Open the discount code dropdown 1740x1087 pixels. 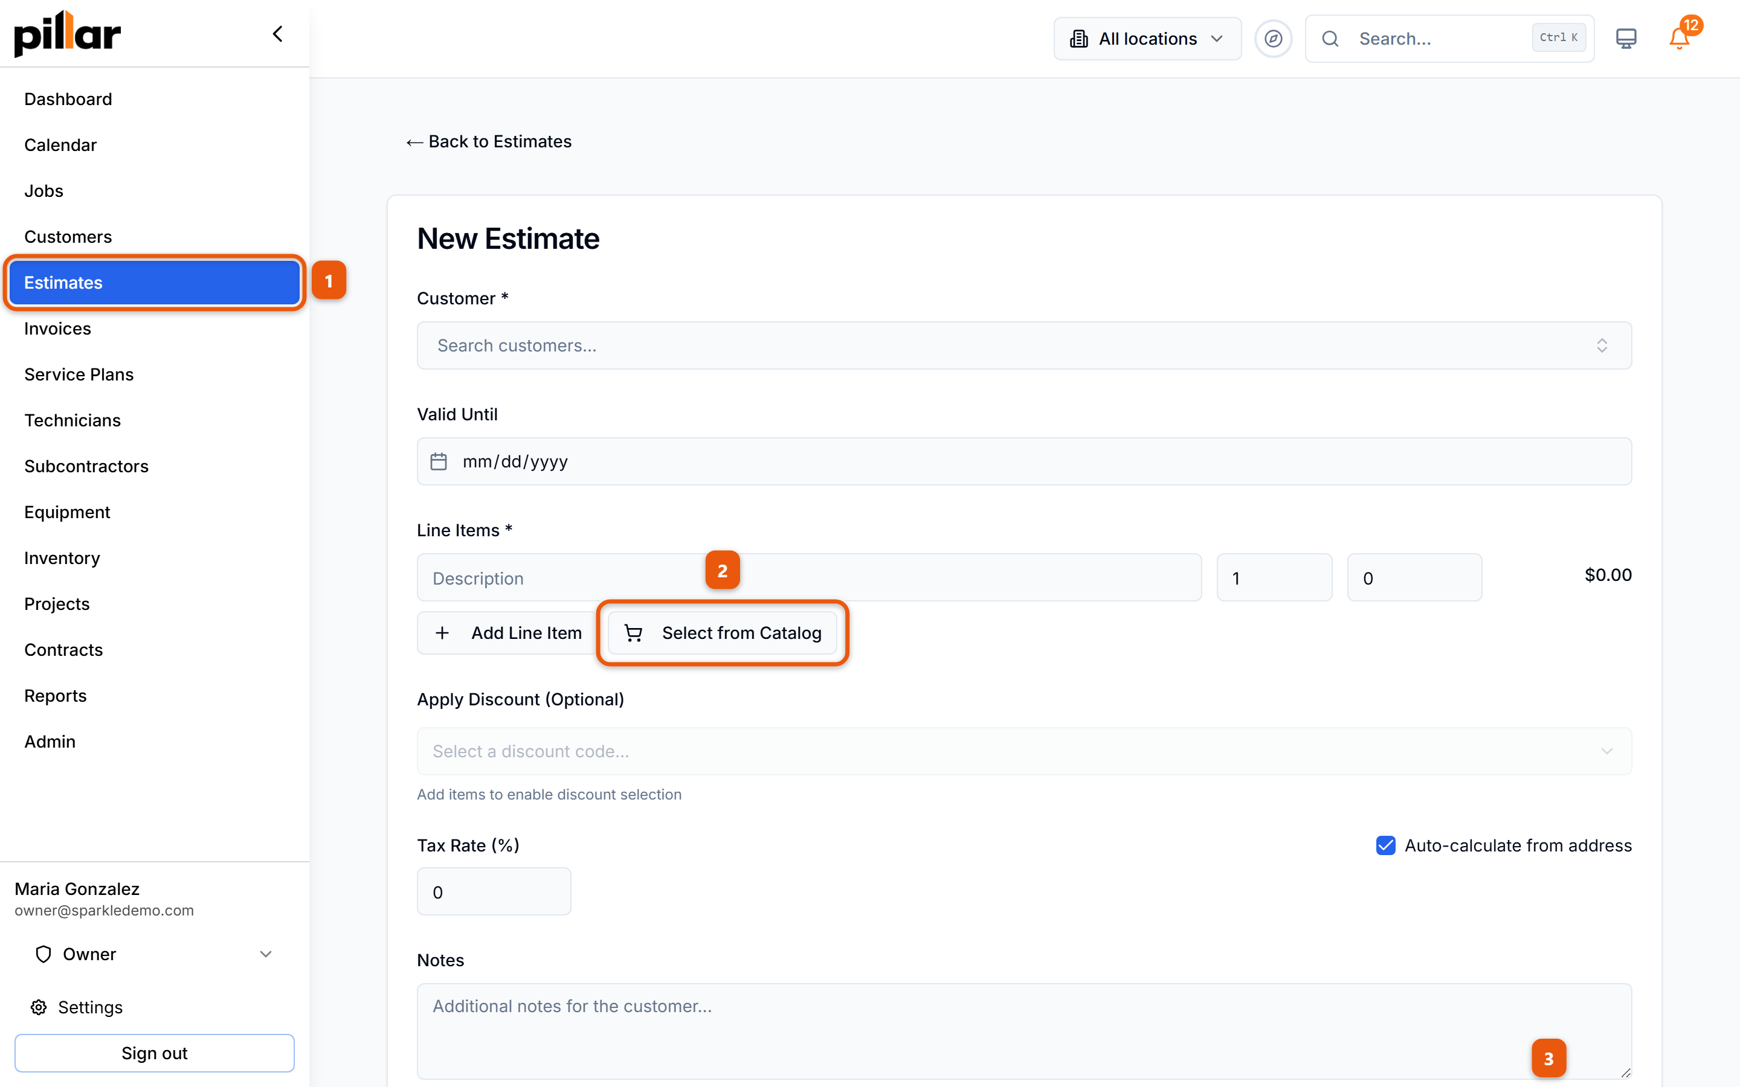click(1024, 751)
